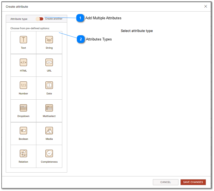Select the Media attribute type icon
The image size is (214, 191).
[49, 131]
